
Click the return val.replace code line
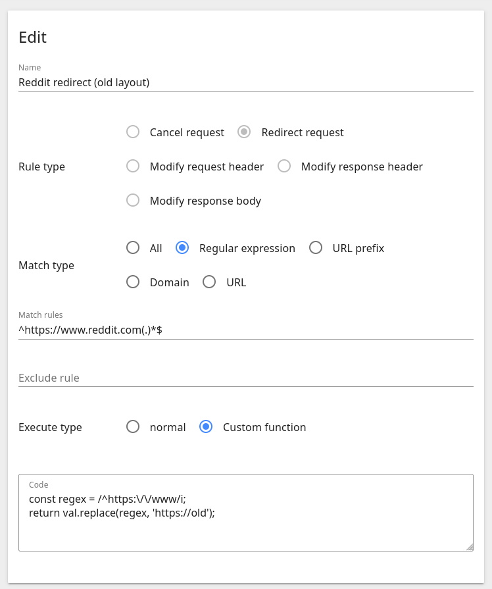click(122, 513)
